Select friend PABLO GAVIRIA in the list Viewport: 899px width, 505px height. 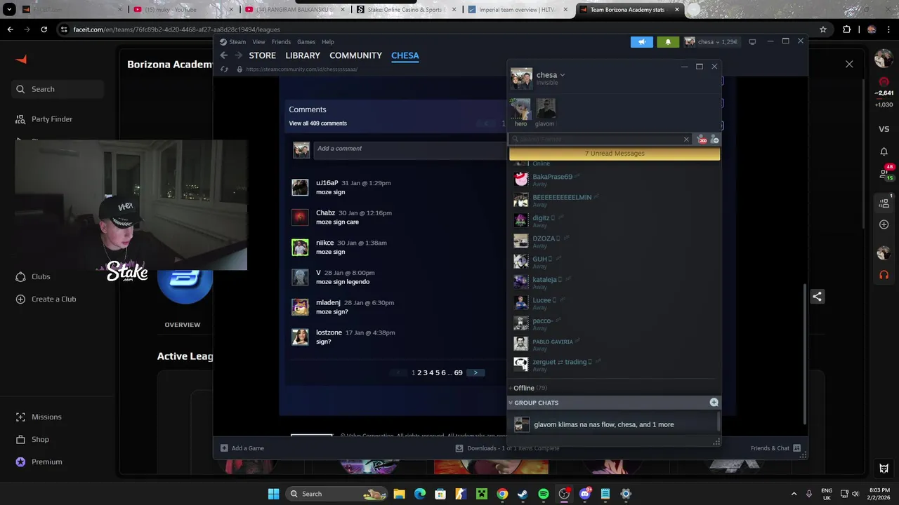[552, 344]
